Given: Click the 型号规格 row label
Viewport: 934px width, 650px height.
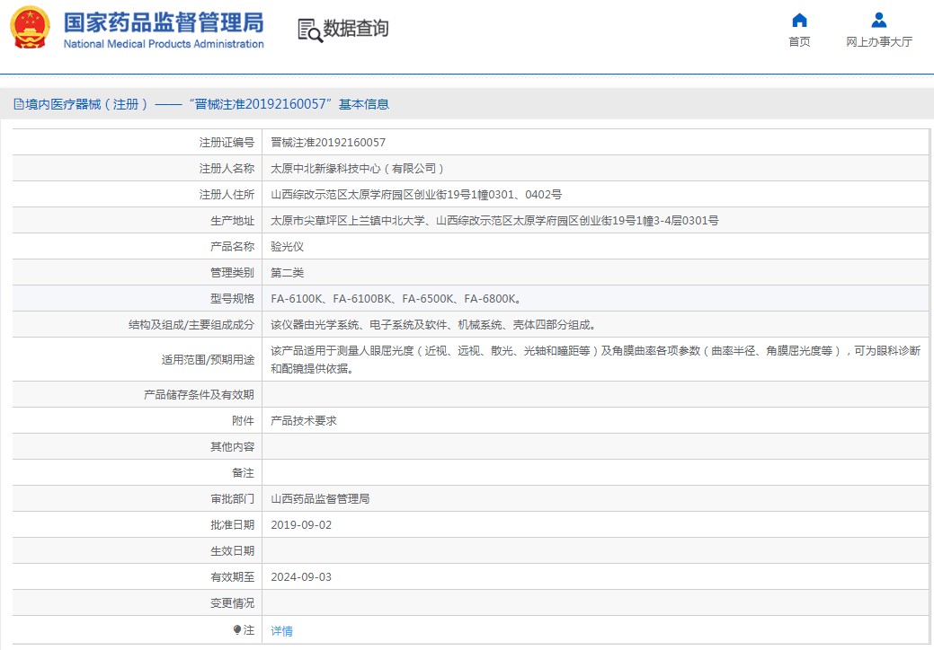Looking at the screenshot, I should 232,299.
